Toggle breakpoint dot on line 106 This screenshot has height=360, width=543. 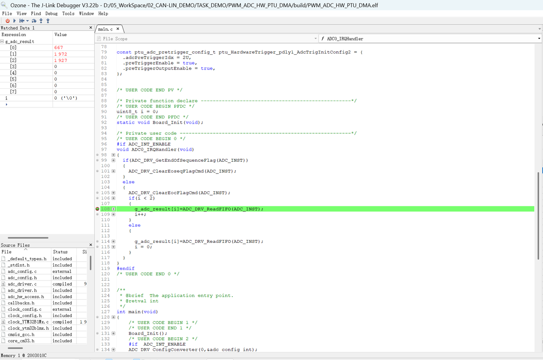[98, 198]
